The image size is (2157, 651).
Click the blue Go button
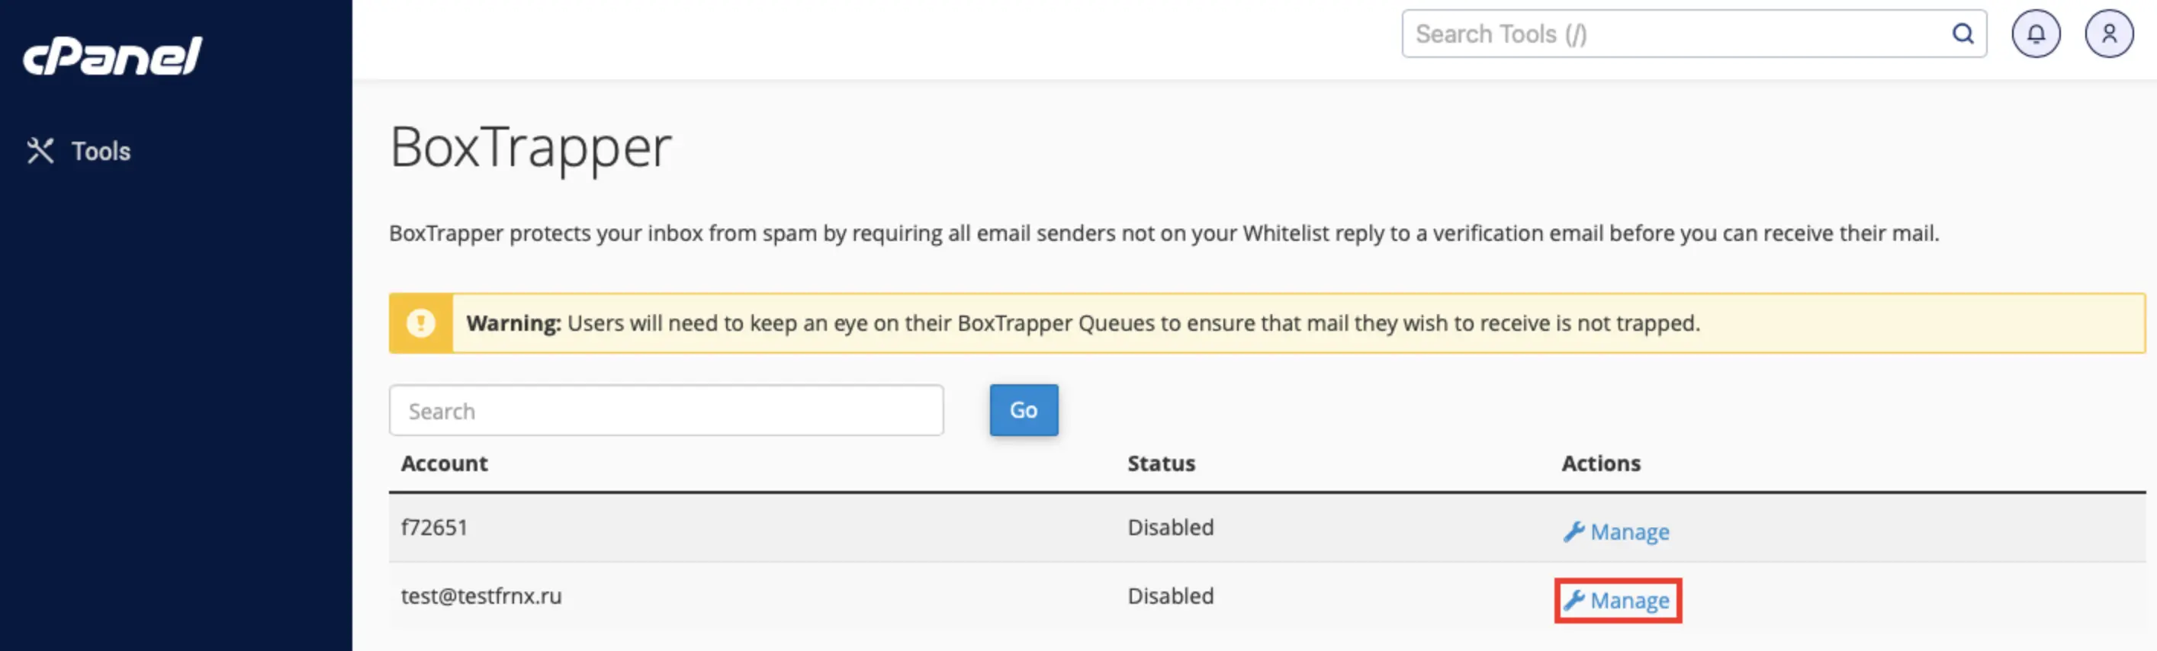(x=1024, y=410)
